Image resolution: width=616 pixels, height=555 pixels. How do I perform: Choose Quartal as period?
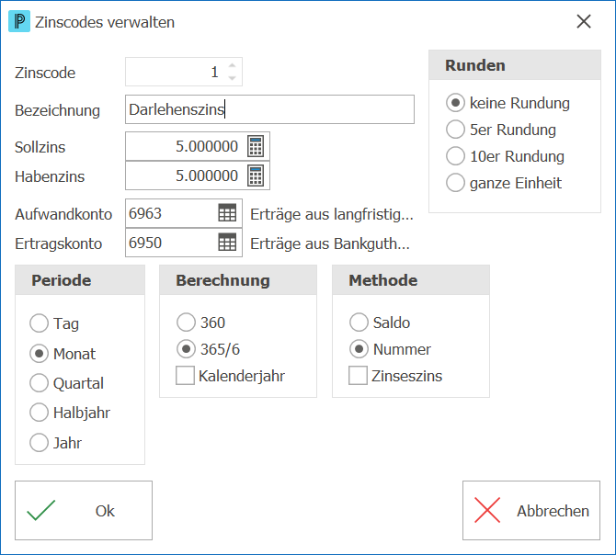(x=66, y=383)
